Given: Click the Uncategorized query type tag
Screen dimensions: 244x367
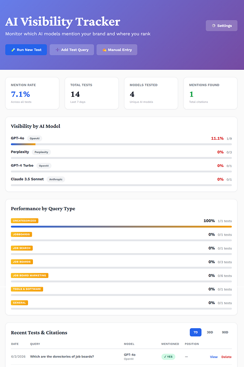Looking at the screenshot, I should point(24,221).
